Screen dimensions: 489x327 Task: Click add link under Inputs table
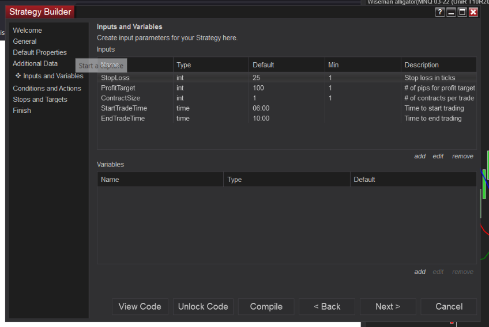[420, 156]
